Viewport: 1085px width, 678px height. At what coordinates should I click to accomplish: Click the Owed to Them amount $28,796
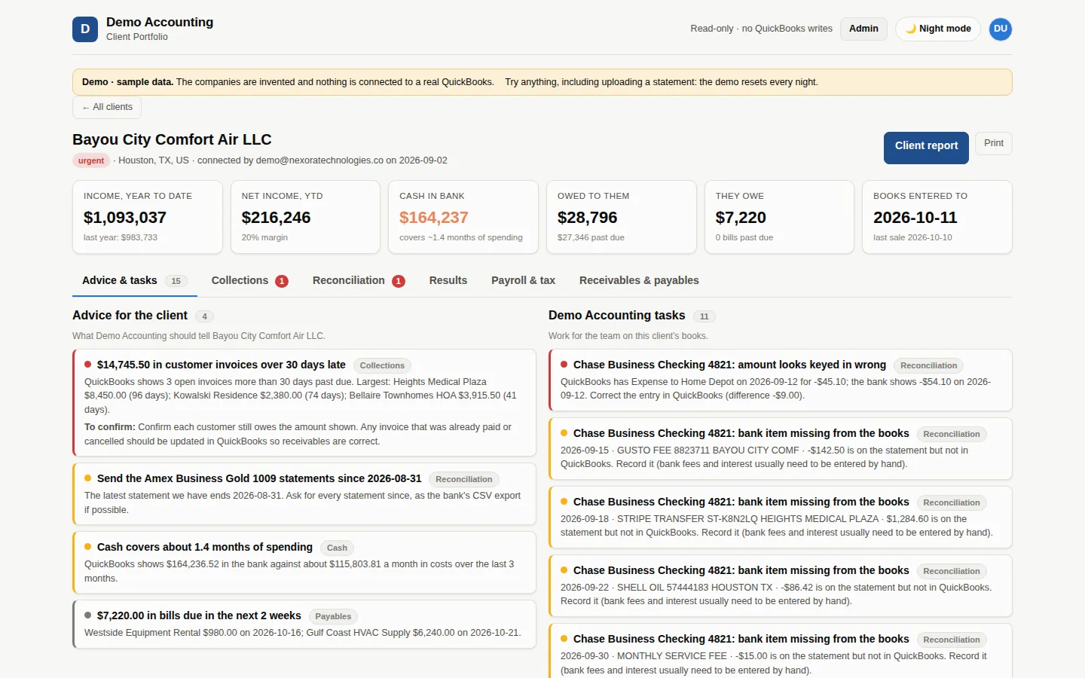(x=588, y=218)
